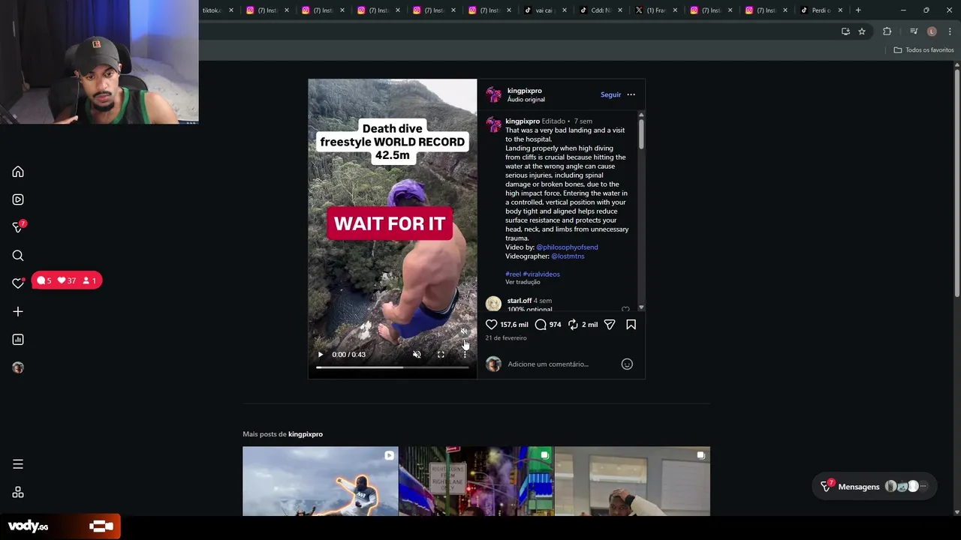Open the hamburger More menu in sidebar
The image size is (961, 540).
[x=18, y=464]
